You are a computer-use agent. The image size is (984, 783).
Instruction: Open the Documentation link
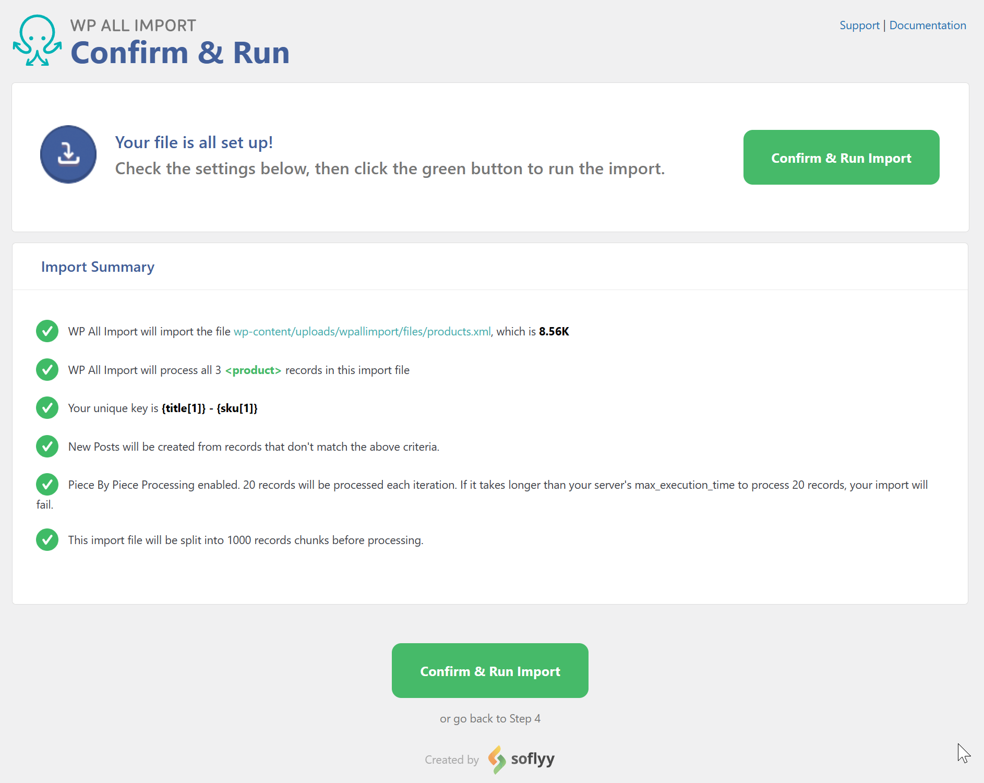click(928, 25)
